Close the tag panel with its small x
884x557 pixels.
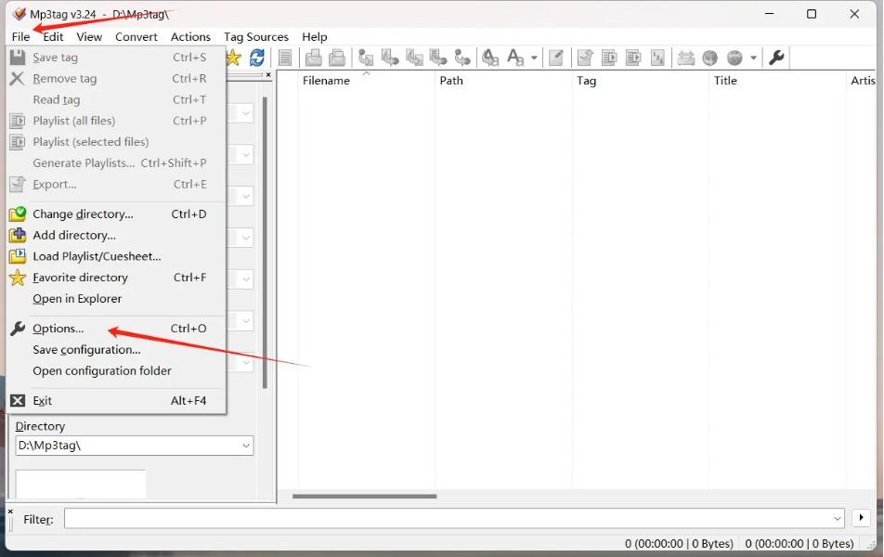click(268, 74)
